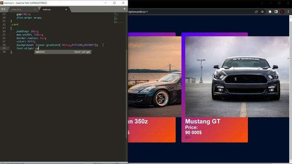The width and height of the screenshot is (292, 164).
Task: Click the unsaved dot on the main.css tab
Action: click(x=66, y=10)
